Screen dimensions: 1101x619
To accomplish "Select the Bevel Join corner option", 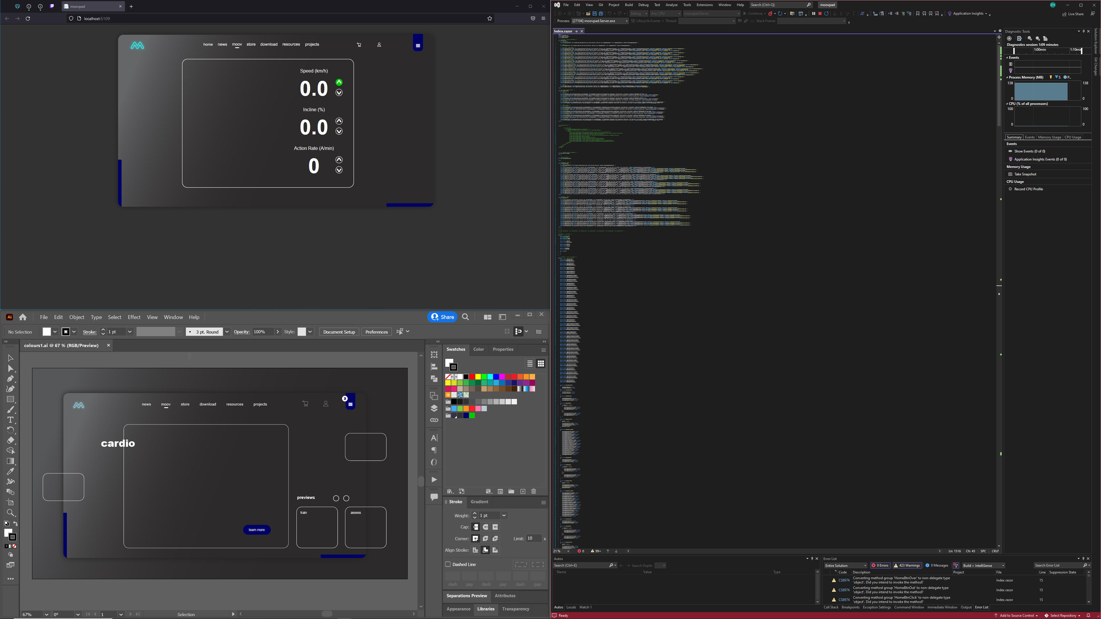I will tap(495, 538).
